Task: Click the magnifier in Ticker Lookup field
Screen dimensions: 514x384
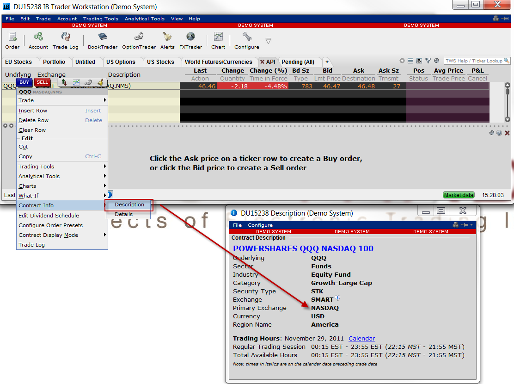Action: click(x=507, y=61)
